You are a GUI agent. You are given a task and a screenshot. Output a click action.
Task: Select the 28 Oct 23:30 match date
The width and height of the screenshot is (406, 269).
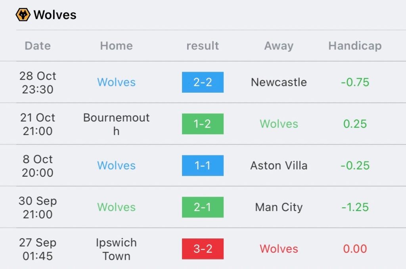tap(38, 82)
